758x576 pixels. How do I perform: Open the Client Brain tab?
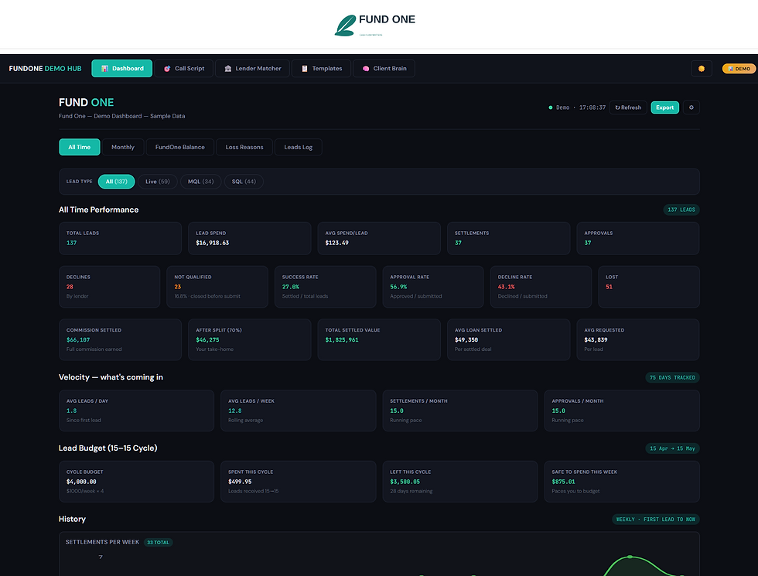pos(384,69)
